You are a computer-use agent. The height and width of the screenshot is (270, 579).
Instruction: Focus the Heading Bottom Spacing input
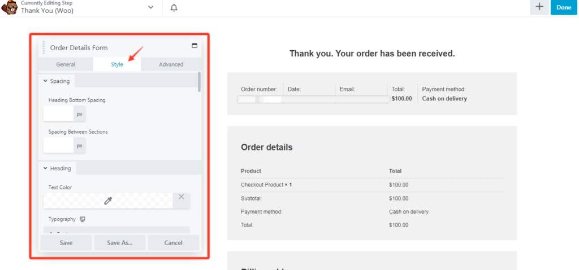click(59, 114)
